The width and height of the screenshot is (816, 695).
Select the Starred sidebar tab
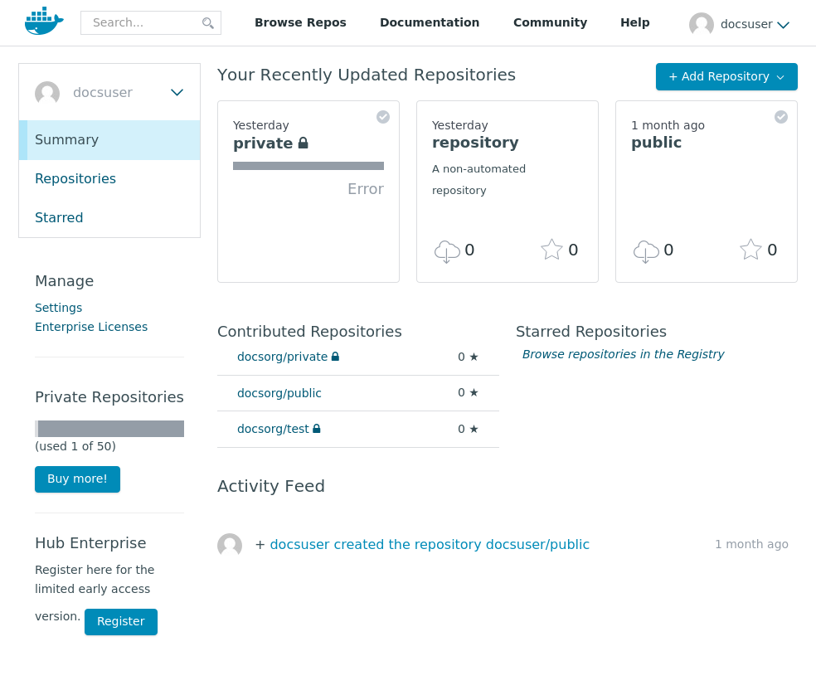click(x=59, y=217)
